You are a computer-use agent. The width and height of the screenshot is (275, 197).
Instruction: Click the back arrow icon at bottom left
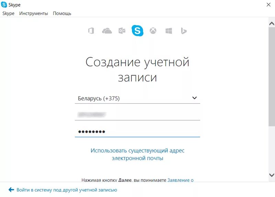(x=11, y=189)
